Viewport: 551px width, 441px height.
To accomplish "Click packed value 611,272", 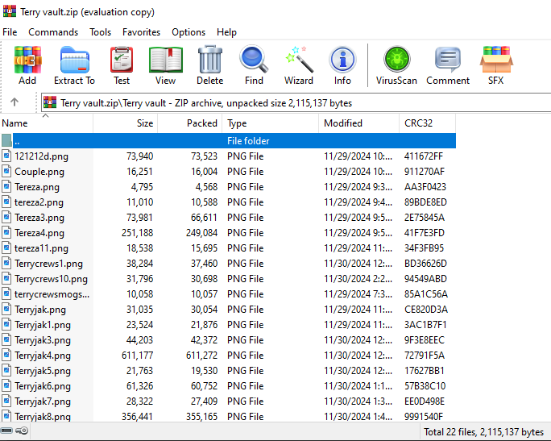I will (201, 356).
